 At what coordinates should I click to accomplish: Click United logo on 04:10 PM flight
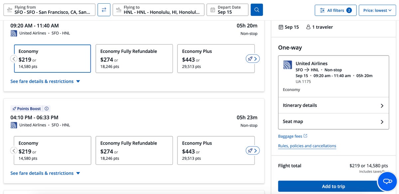[14, 125]
